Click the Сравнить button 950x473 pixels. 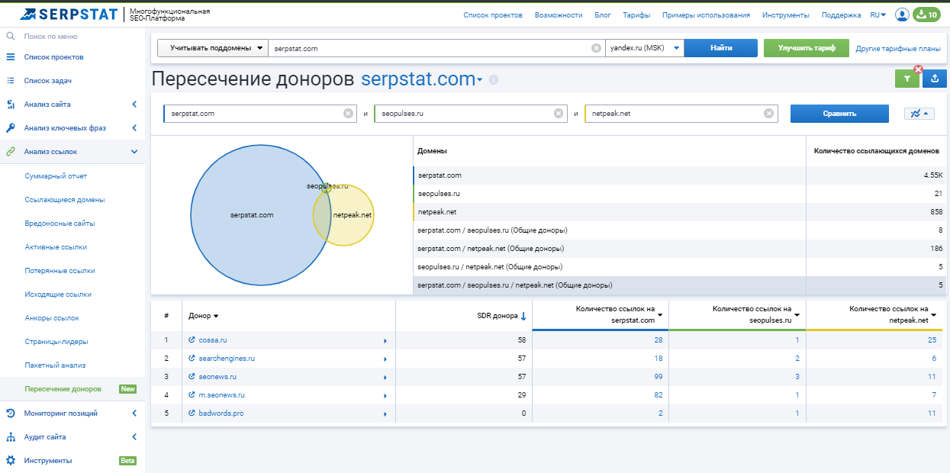click(x=839, y=114)
